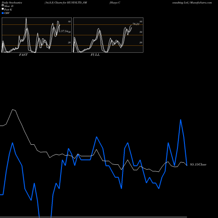Click the 80 axis label in FAST chart
Screen dimensions: 218x218
pyautogui.click(x=69, y=21)
